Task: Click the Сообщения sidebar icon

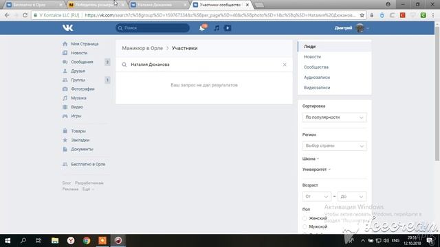Action: 65,62
